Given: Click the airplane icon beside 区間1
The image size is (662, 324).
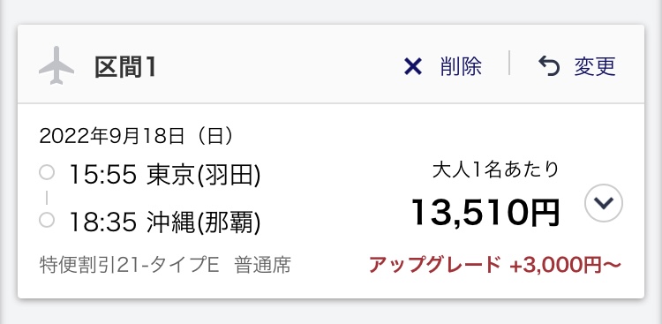Looking at the screenshot, I should point(56,66).
